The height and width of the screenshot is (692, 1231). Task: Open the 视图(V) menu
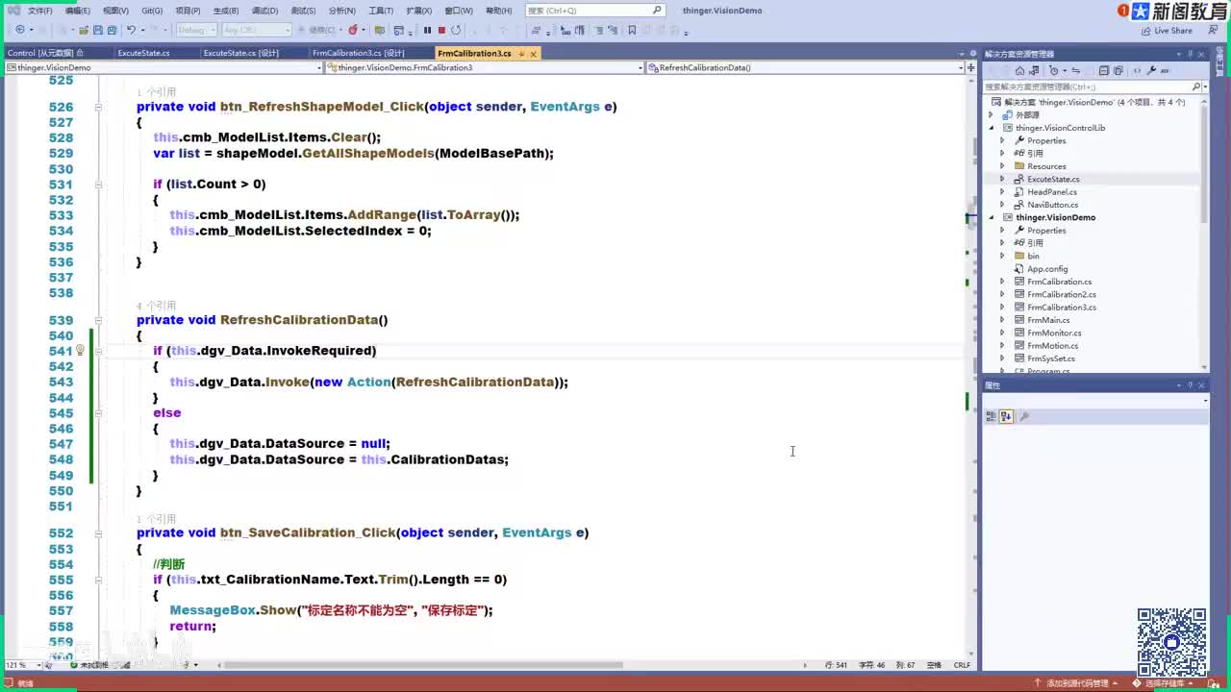(x=115, y=11)
